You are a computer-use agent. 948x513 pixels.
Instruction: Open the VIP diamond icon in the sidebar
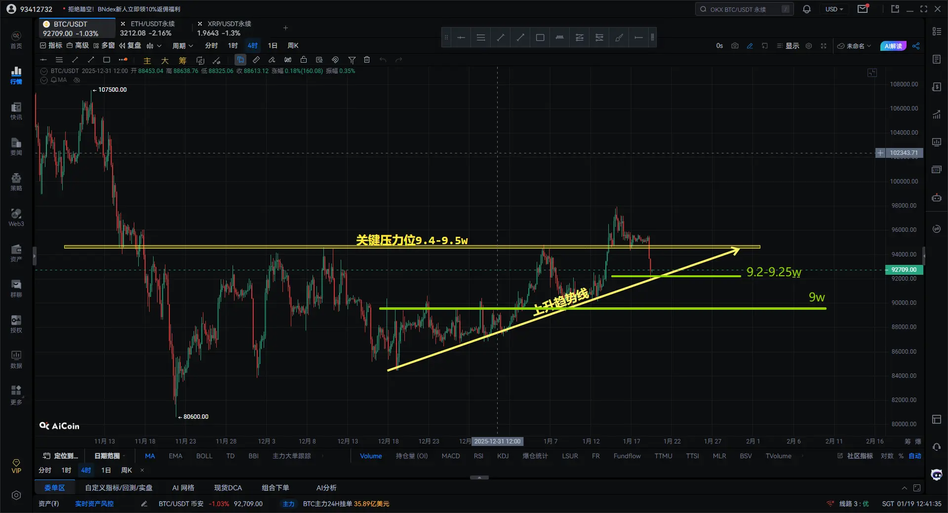click(x=16, y=466)
